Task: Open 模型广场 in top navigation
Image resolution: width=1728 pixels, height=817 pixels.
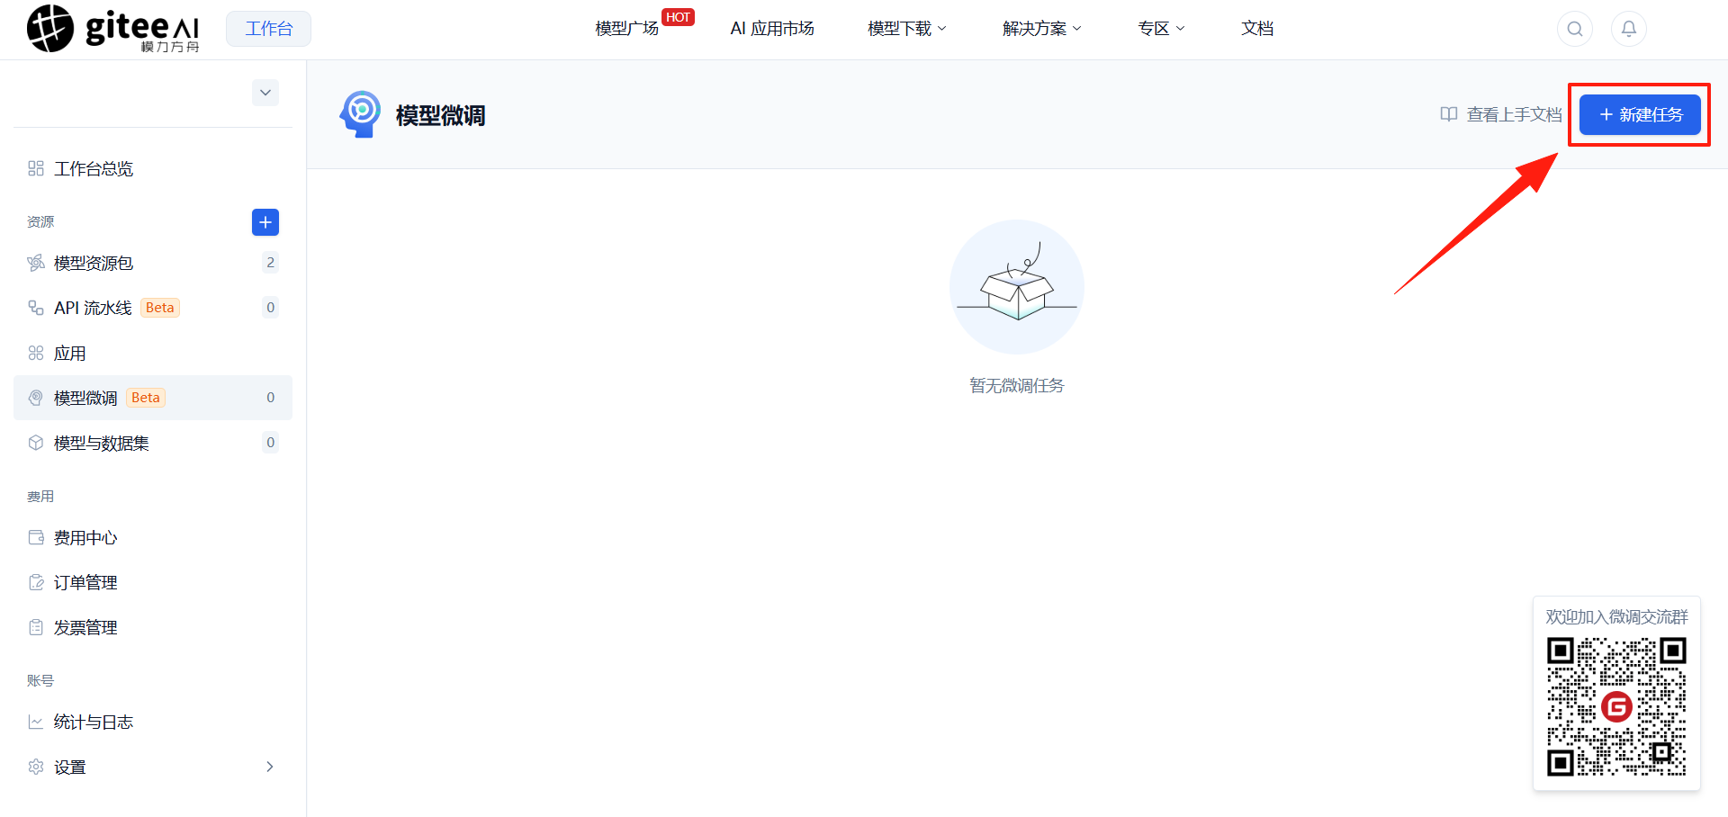Action: pos(627,29)
